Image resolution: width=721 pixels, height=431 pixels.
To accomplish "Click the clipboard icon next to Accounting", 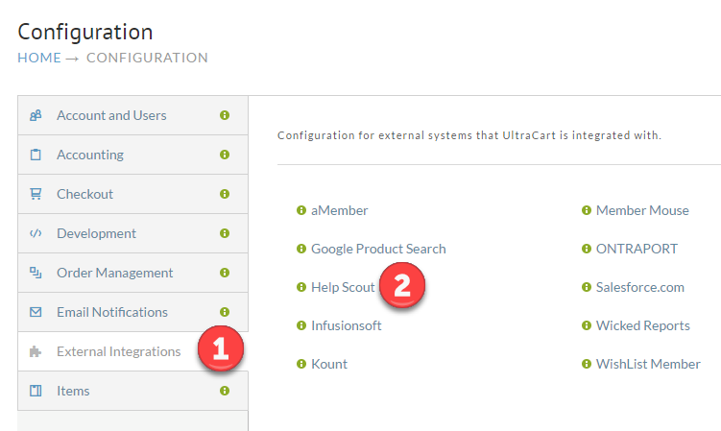I will [36, 155].
